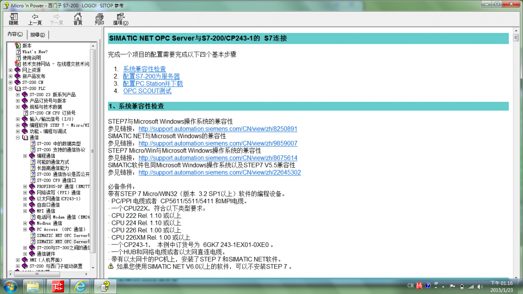Expand the 编程通信 tree node
The width and height of the screenshot is (523, 294).
coord(25,156)
